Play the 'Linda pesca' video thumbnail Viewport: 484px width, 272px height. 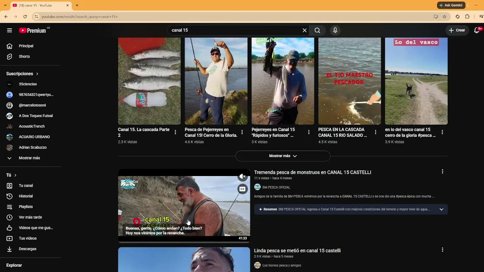(x=184, y=260)
